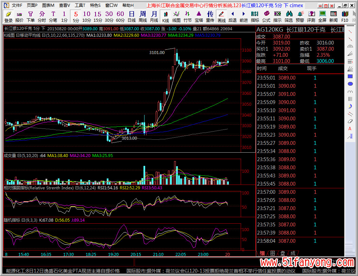Select 竹节 bar chart type
This screenshot has width=358, height=276.
point(187,17)
